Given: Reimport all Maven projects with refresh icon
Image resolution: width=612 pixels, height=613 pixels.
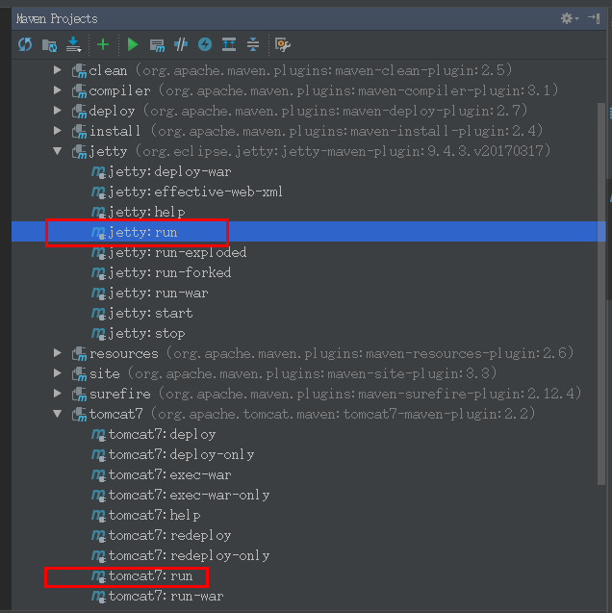Looking at the screenshot, I should [x=25, y=44].
